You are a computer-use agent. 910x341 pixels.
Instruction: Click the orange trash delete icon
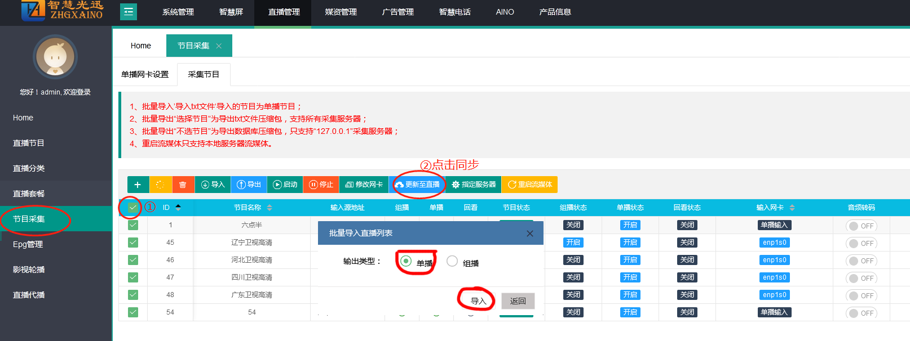pos(183,185)
